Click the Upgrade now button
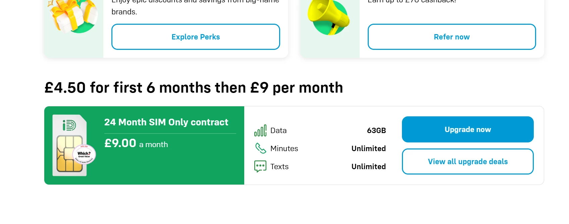Screen dimensions: 569x224 pyautogui.click(x=468, y=129)
